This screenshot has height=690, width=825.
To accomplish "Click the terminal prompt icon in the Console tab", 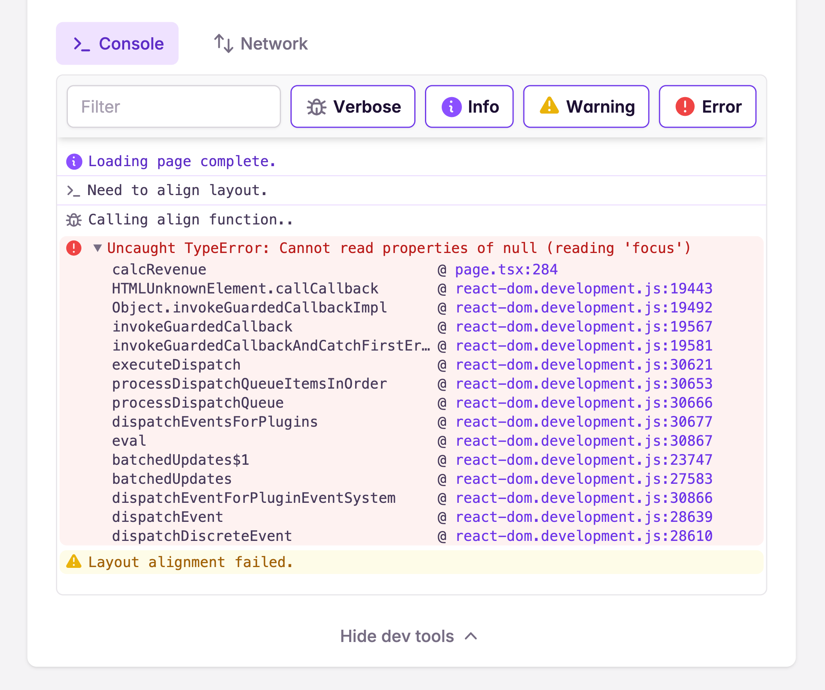I will (82, 44).
